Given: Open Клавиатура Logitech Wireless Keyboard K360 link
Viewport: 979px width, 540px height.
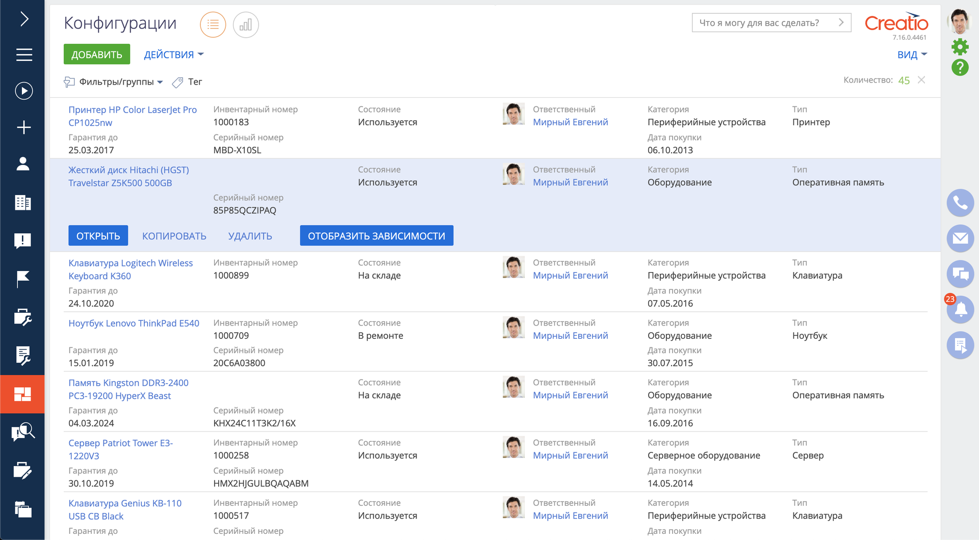Looking at the screenshot, I should pyautogui.click(x=131, y=269).
